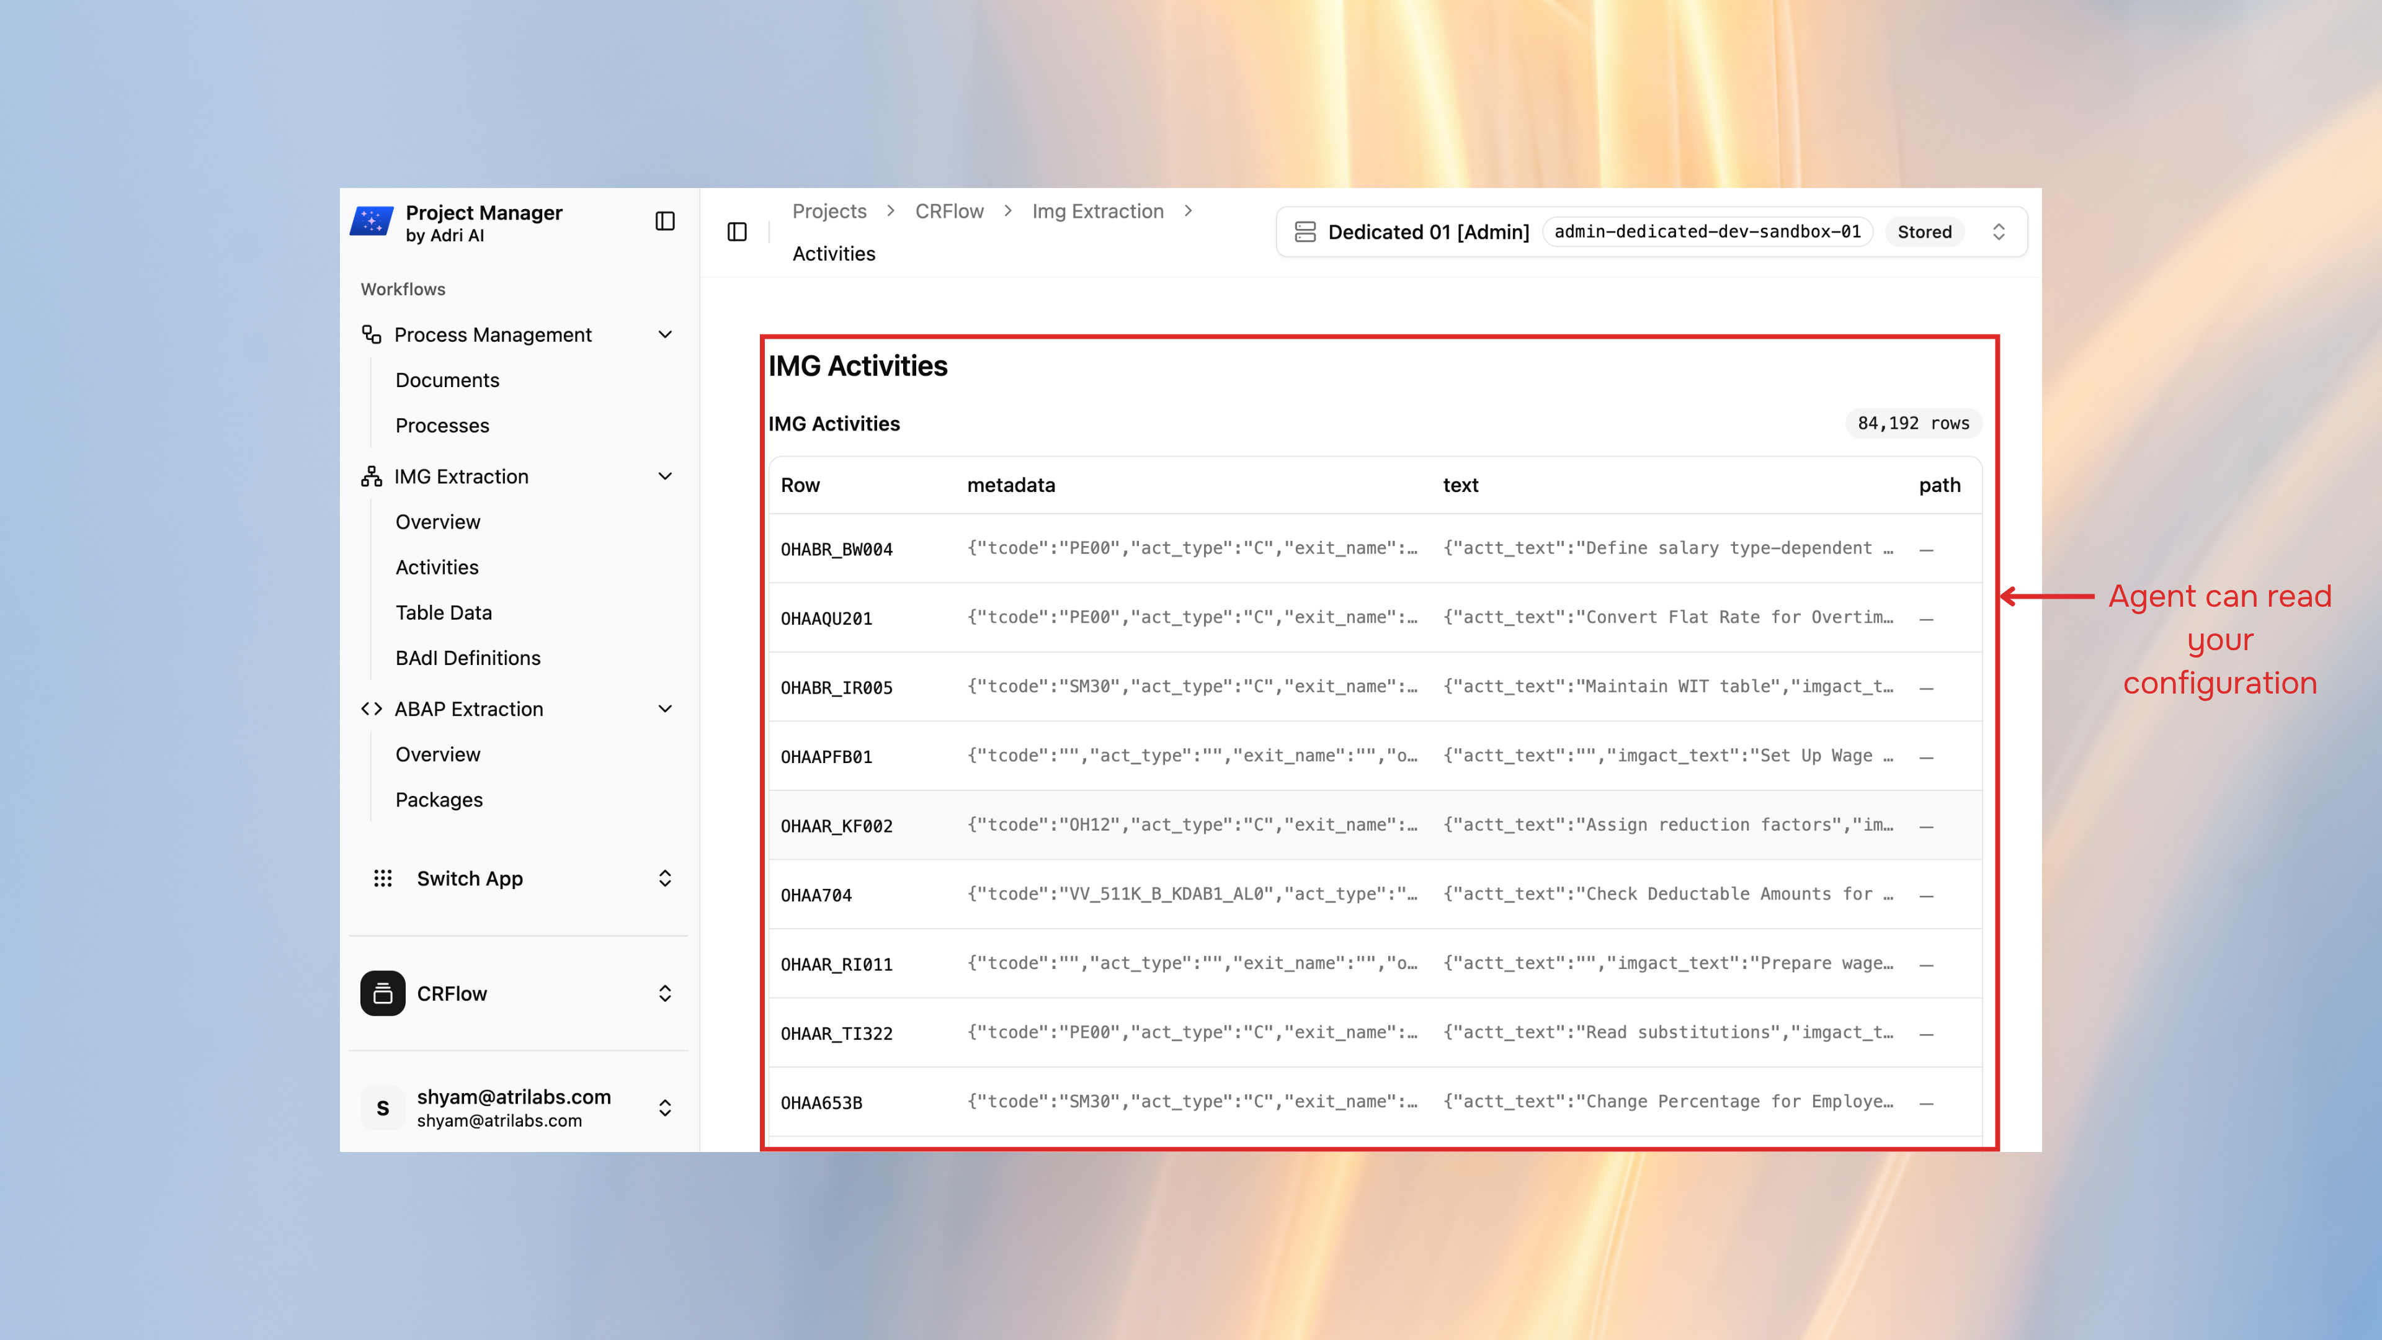Image resolution: width=2382 pixels, height=1340 pixels.
Task: Open the environment selector chevron beside Stored
Action: [x=1998, y=231]
